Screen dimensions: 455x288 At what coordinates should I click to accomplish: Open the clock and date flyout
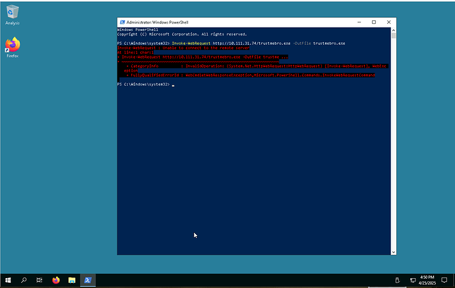tap(427, 279)
